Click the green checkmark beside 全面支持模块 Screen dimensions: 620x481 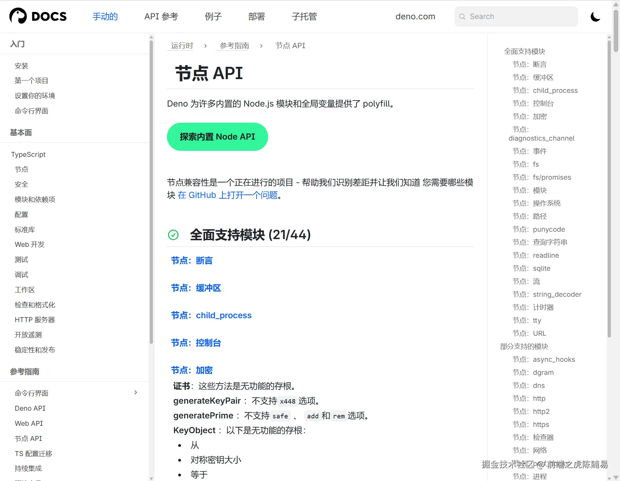click(173, 235)
